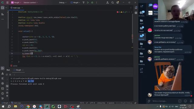Click the attach paperclip icon in Telegram
Viewport: 194px width, 109px height.
coord(149,101)
